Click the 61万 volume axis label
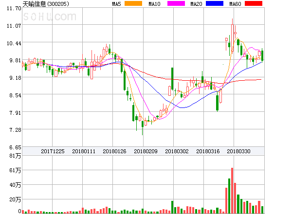The height and width of the screenshot is (214, 292). (x=15, y=170)
